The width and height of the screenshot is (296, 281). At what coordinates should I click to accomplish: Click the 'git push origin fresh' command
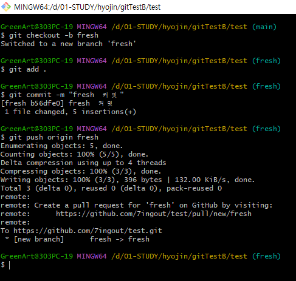[x=53, y=137]
